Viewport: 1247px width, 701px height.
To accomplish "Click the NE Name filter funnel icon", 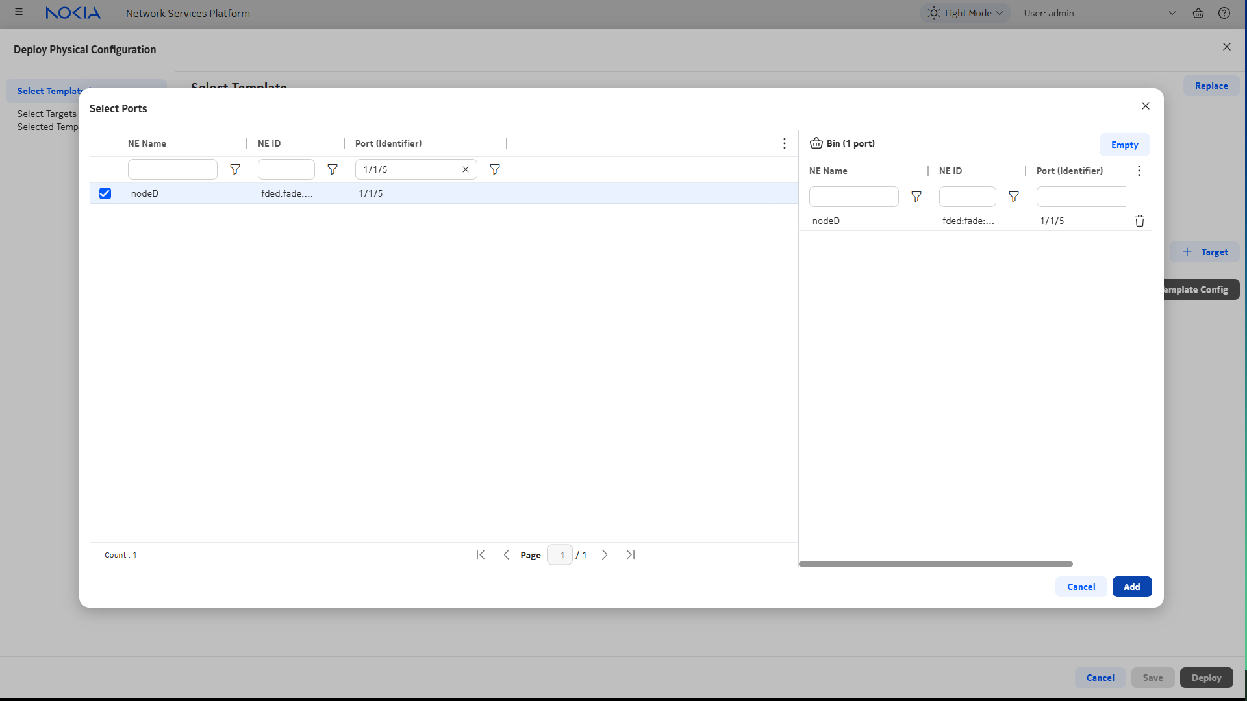I will pos(235,169).
